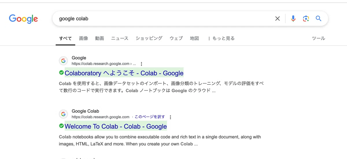The width and height of the screenshot is (347, 159).
Task: Click the Google logo
Action: coord(23,19)
